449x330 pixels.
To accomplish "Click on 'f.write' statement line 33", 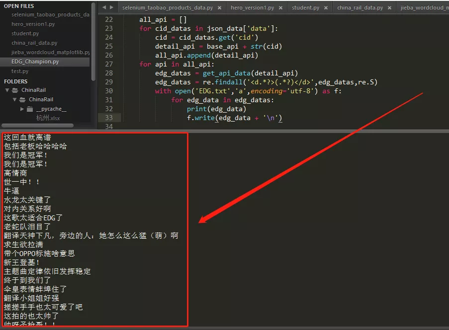I will 234,118.
